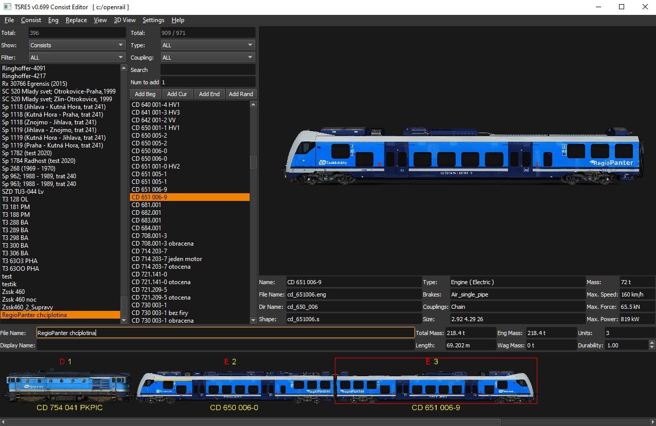Expand the Coupling dropdown
The image size is (656, 426).
(x=208, y=58)
